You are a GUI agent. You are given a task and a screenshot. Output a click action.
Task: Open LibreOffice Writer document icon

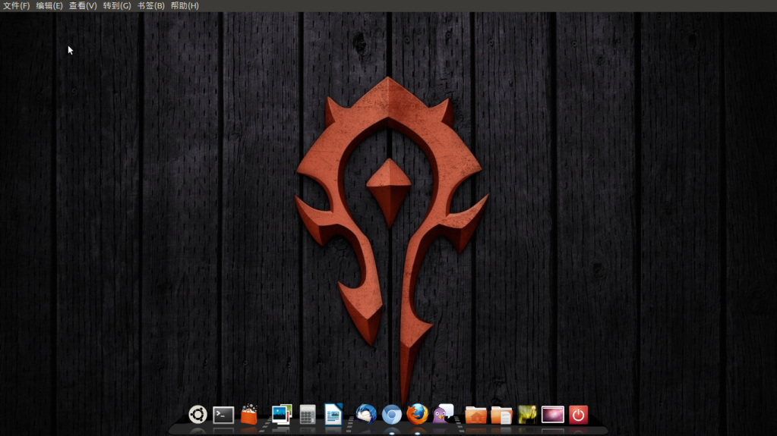click(x=333, y=414)
